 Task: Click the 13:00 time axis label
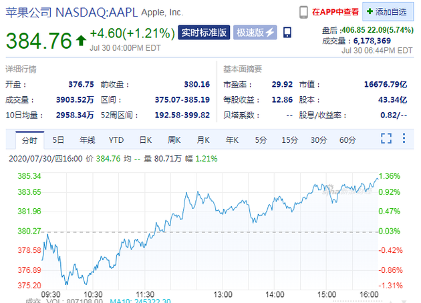click(x=223, y=295)
